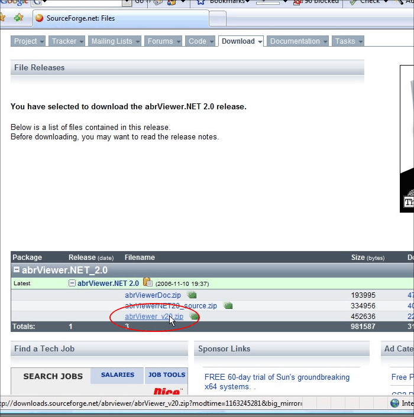Click the add-to-favorites star-plus icon
This screenshot has width=414, height=417.
(18, 18)
